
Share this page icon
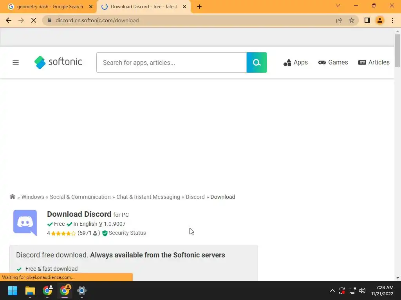pyautogui.click(x=339, y=20)
